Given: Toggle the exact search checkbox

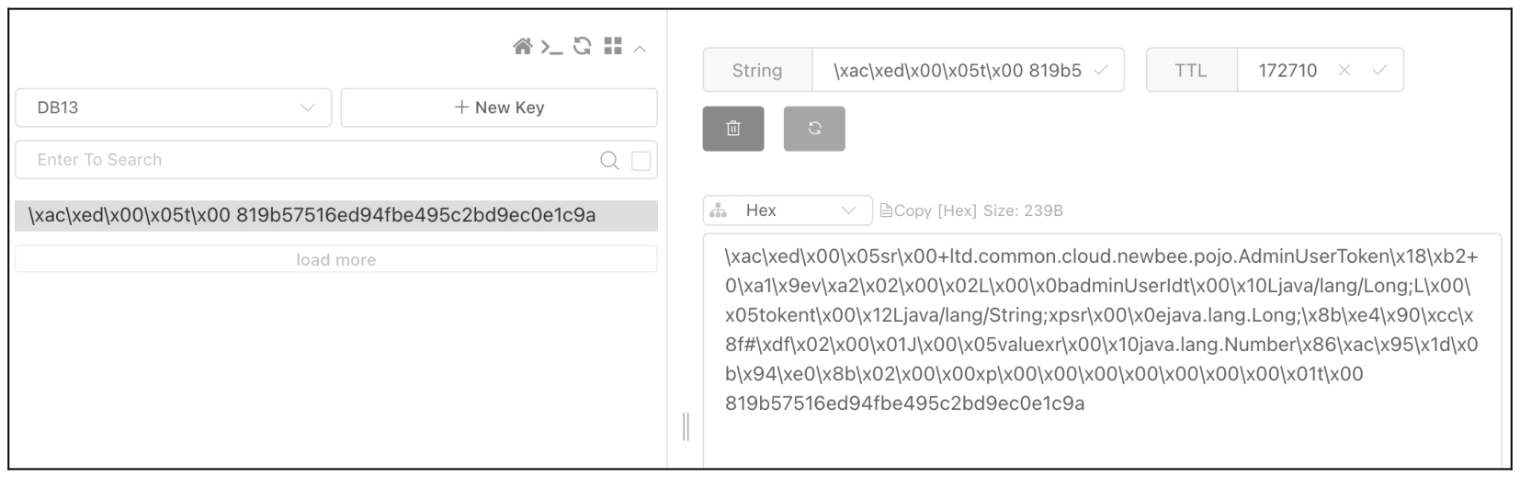Looking at the screenshot, I should (641, 161).
